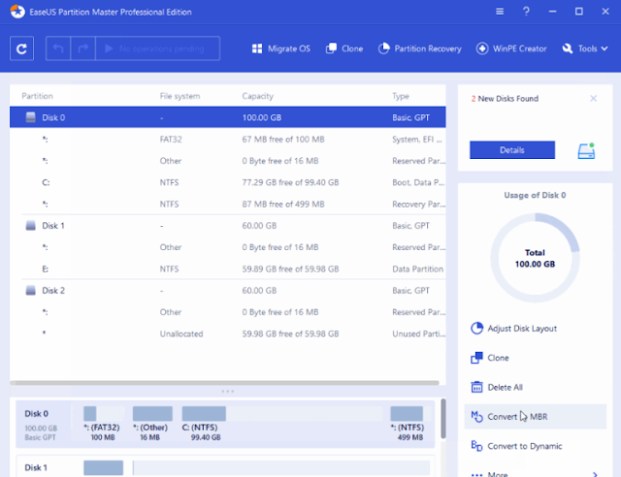Click the Details button

(512, 150)
